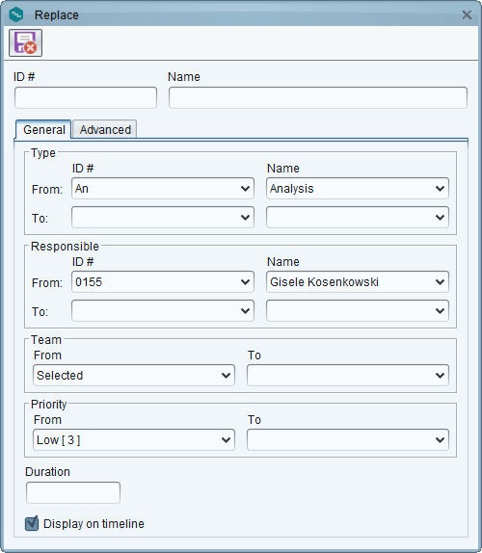Open the Responsible To ID # dropdown
This screenshot has height=553, width=482.
163,311
